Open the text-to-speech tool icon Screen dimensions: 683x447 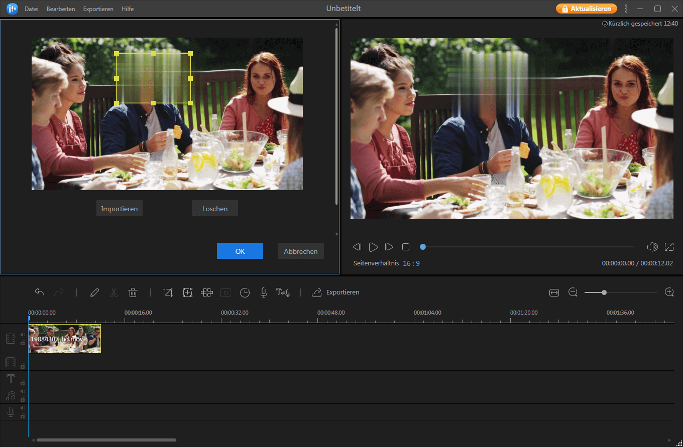pyautogui.click(x=283, y=292)
